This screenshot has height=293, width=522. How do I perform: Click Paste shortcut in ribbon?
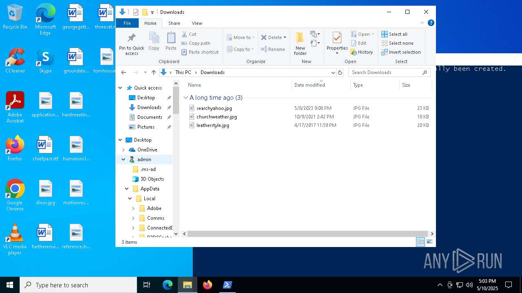pyautogui.click(x=200, y=52)
